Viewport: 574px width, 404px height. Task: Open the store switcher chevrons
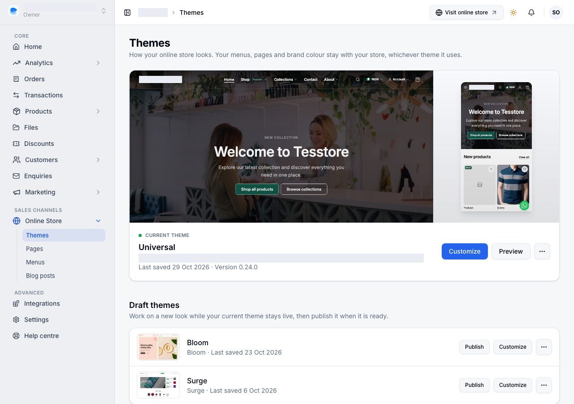click(104, 11)
